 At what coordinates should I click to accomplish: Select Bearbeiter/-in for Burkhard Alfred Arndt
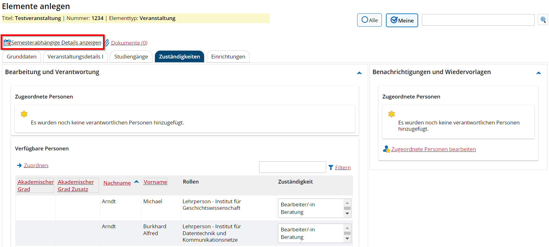click(x=298, y=229)
